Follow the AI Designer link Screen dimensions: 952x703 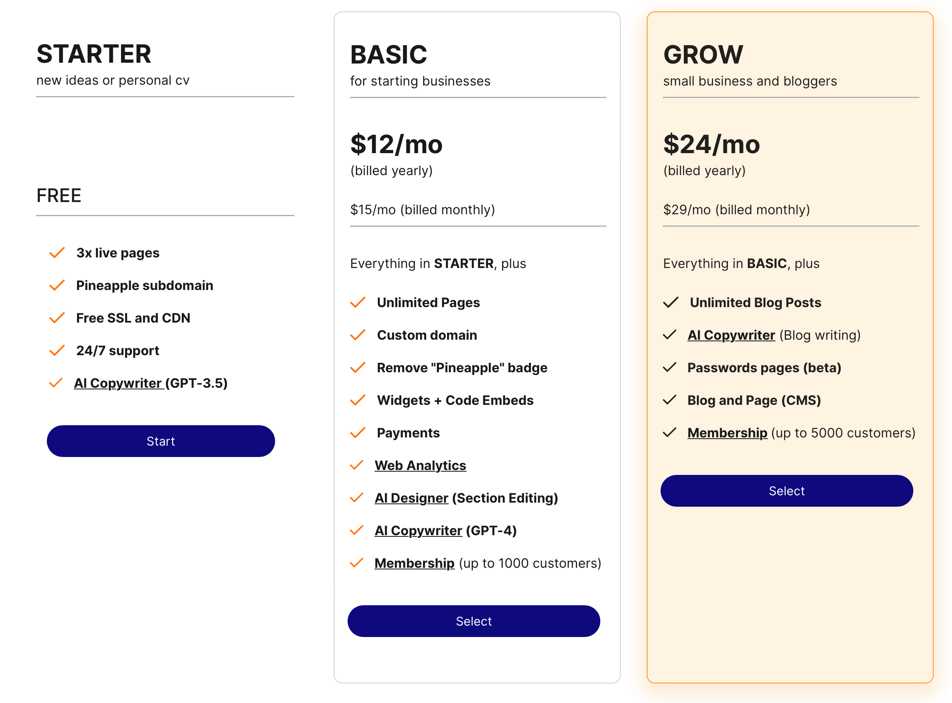[x=411, y=498]
